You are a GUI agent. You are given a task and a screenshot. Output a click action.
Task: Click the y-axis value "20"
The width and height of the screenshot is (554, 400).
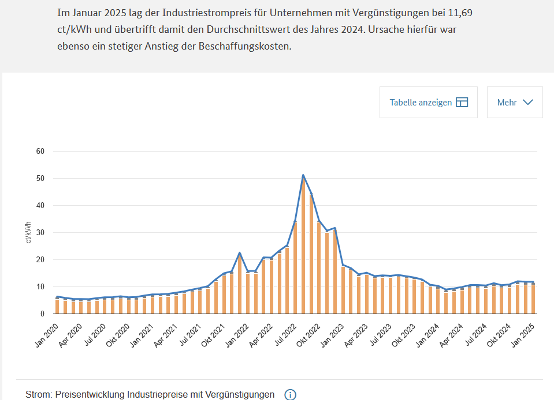coord(40,260)
